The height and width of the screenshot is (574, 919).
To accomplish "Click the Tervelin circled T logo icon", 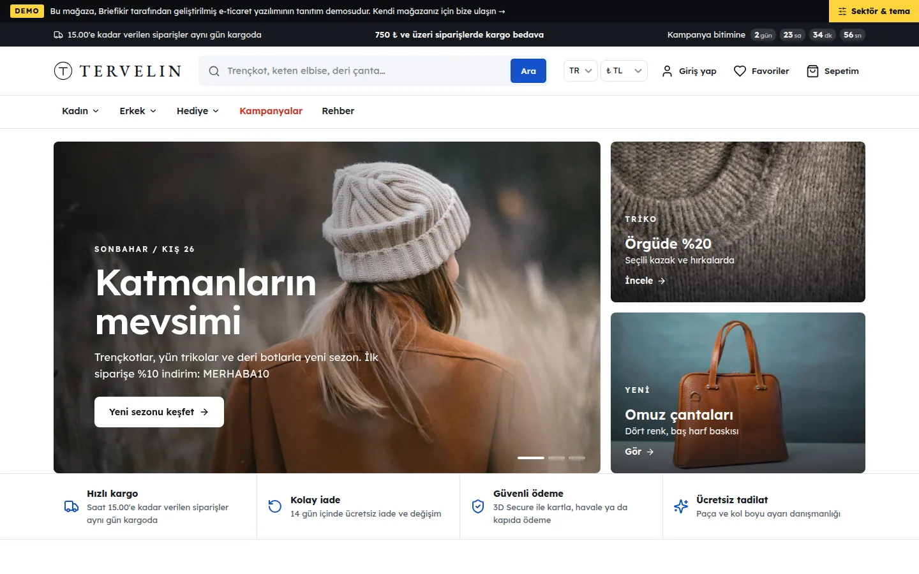I will (63, 71).
